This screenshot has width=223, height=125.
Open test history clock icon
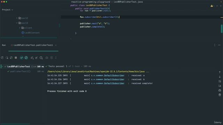pyautogui.click(x=41, y=58)
